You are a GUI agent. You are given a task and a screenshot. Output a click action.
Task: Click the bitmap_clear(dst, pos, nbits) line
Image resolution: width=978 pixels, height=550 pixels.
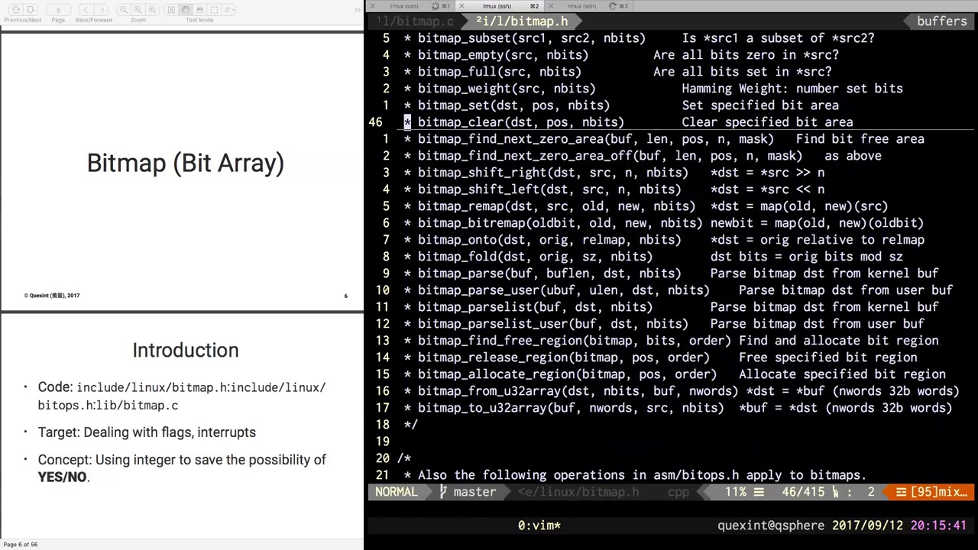[628, 122]
